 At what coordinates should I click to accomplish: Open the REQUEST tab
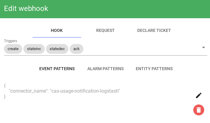[105, 30]
